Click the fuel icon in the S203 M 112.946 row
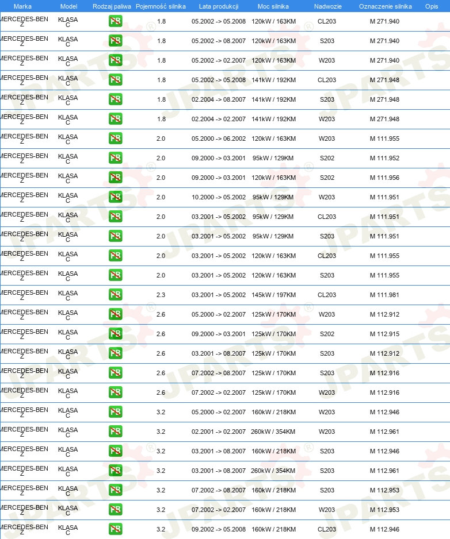 tap(115, 451)
